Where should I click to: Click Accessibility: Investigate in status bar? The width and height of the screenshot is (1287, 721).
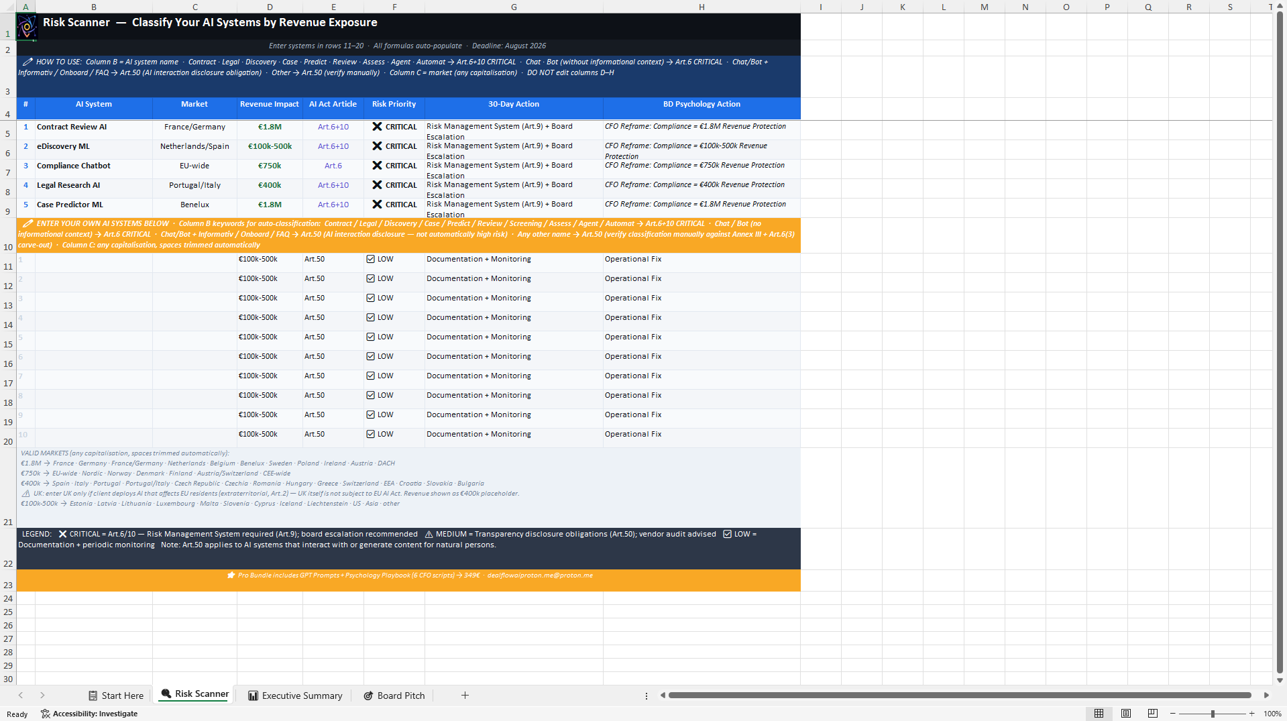click(89, 714)
